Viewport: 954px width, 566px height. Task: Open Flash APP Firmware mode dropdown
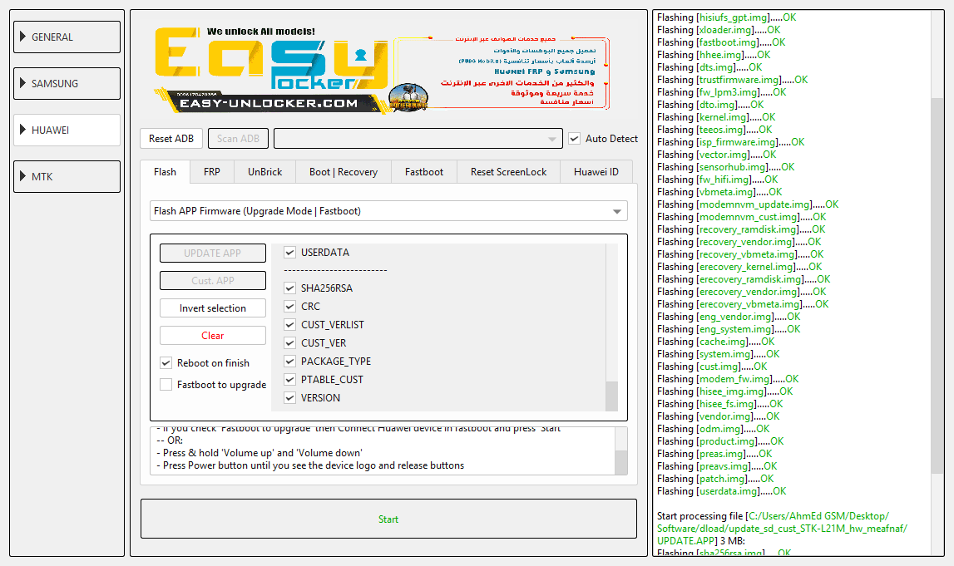point(388,211)
